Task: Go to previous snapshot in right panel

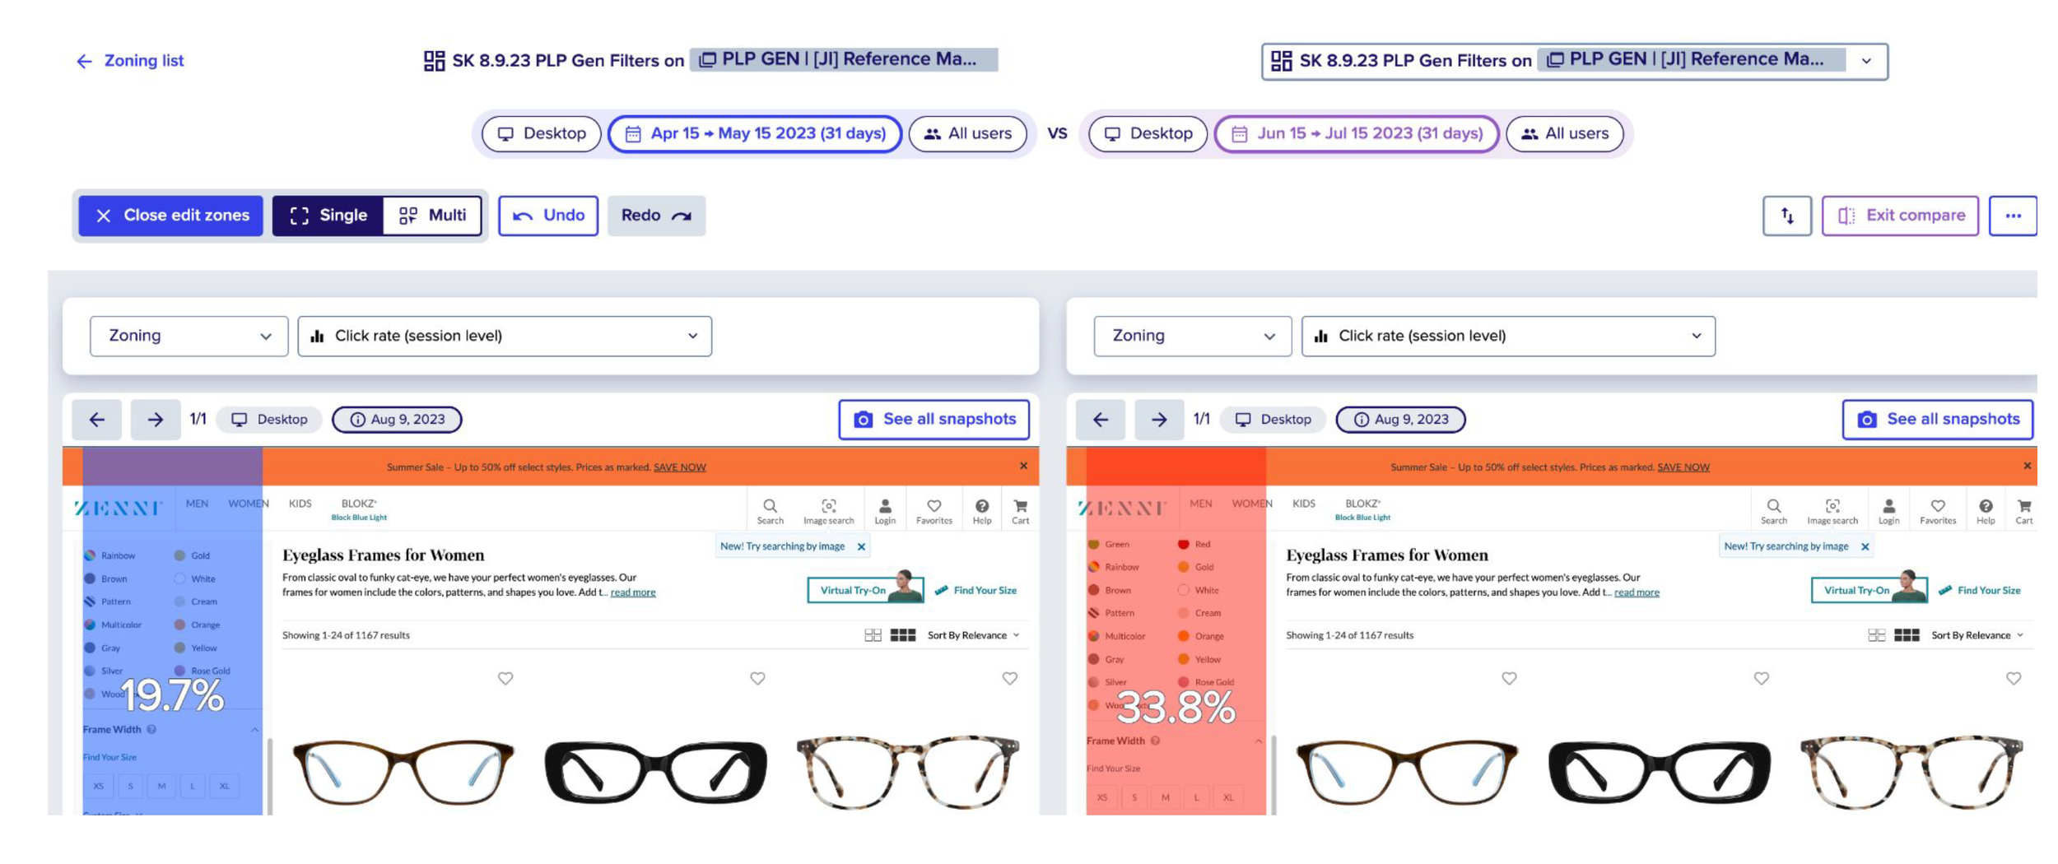Action: 1101,420
